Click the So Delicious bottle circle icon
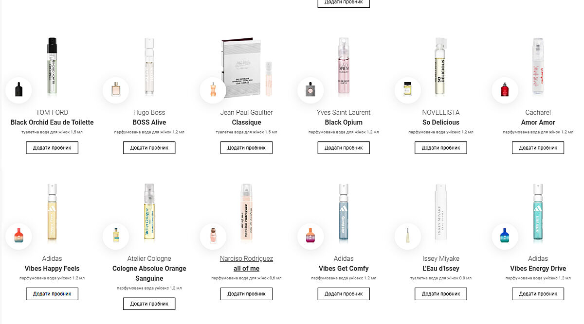 click(408, 90)
